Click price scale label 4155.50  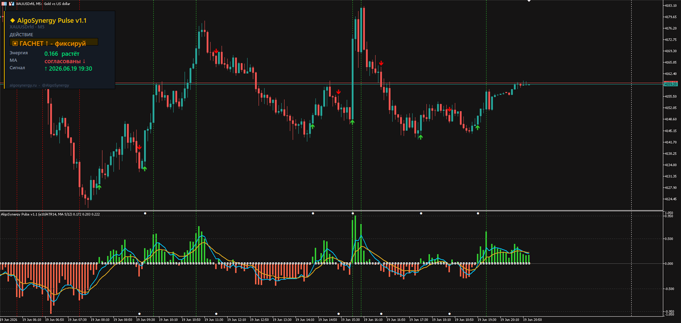671,96
